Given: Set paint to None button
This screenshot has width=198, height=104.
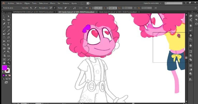Looking at the screenshot, I should (9, 75).
